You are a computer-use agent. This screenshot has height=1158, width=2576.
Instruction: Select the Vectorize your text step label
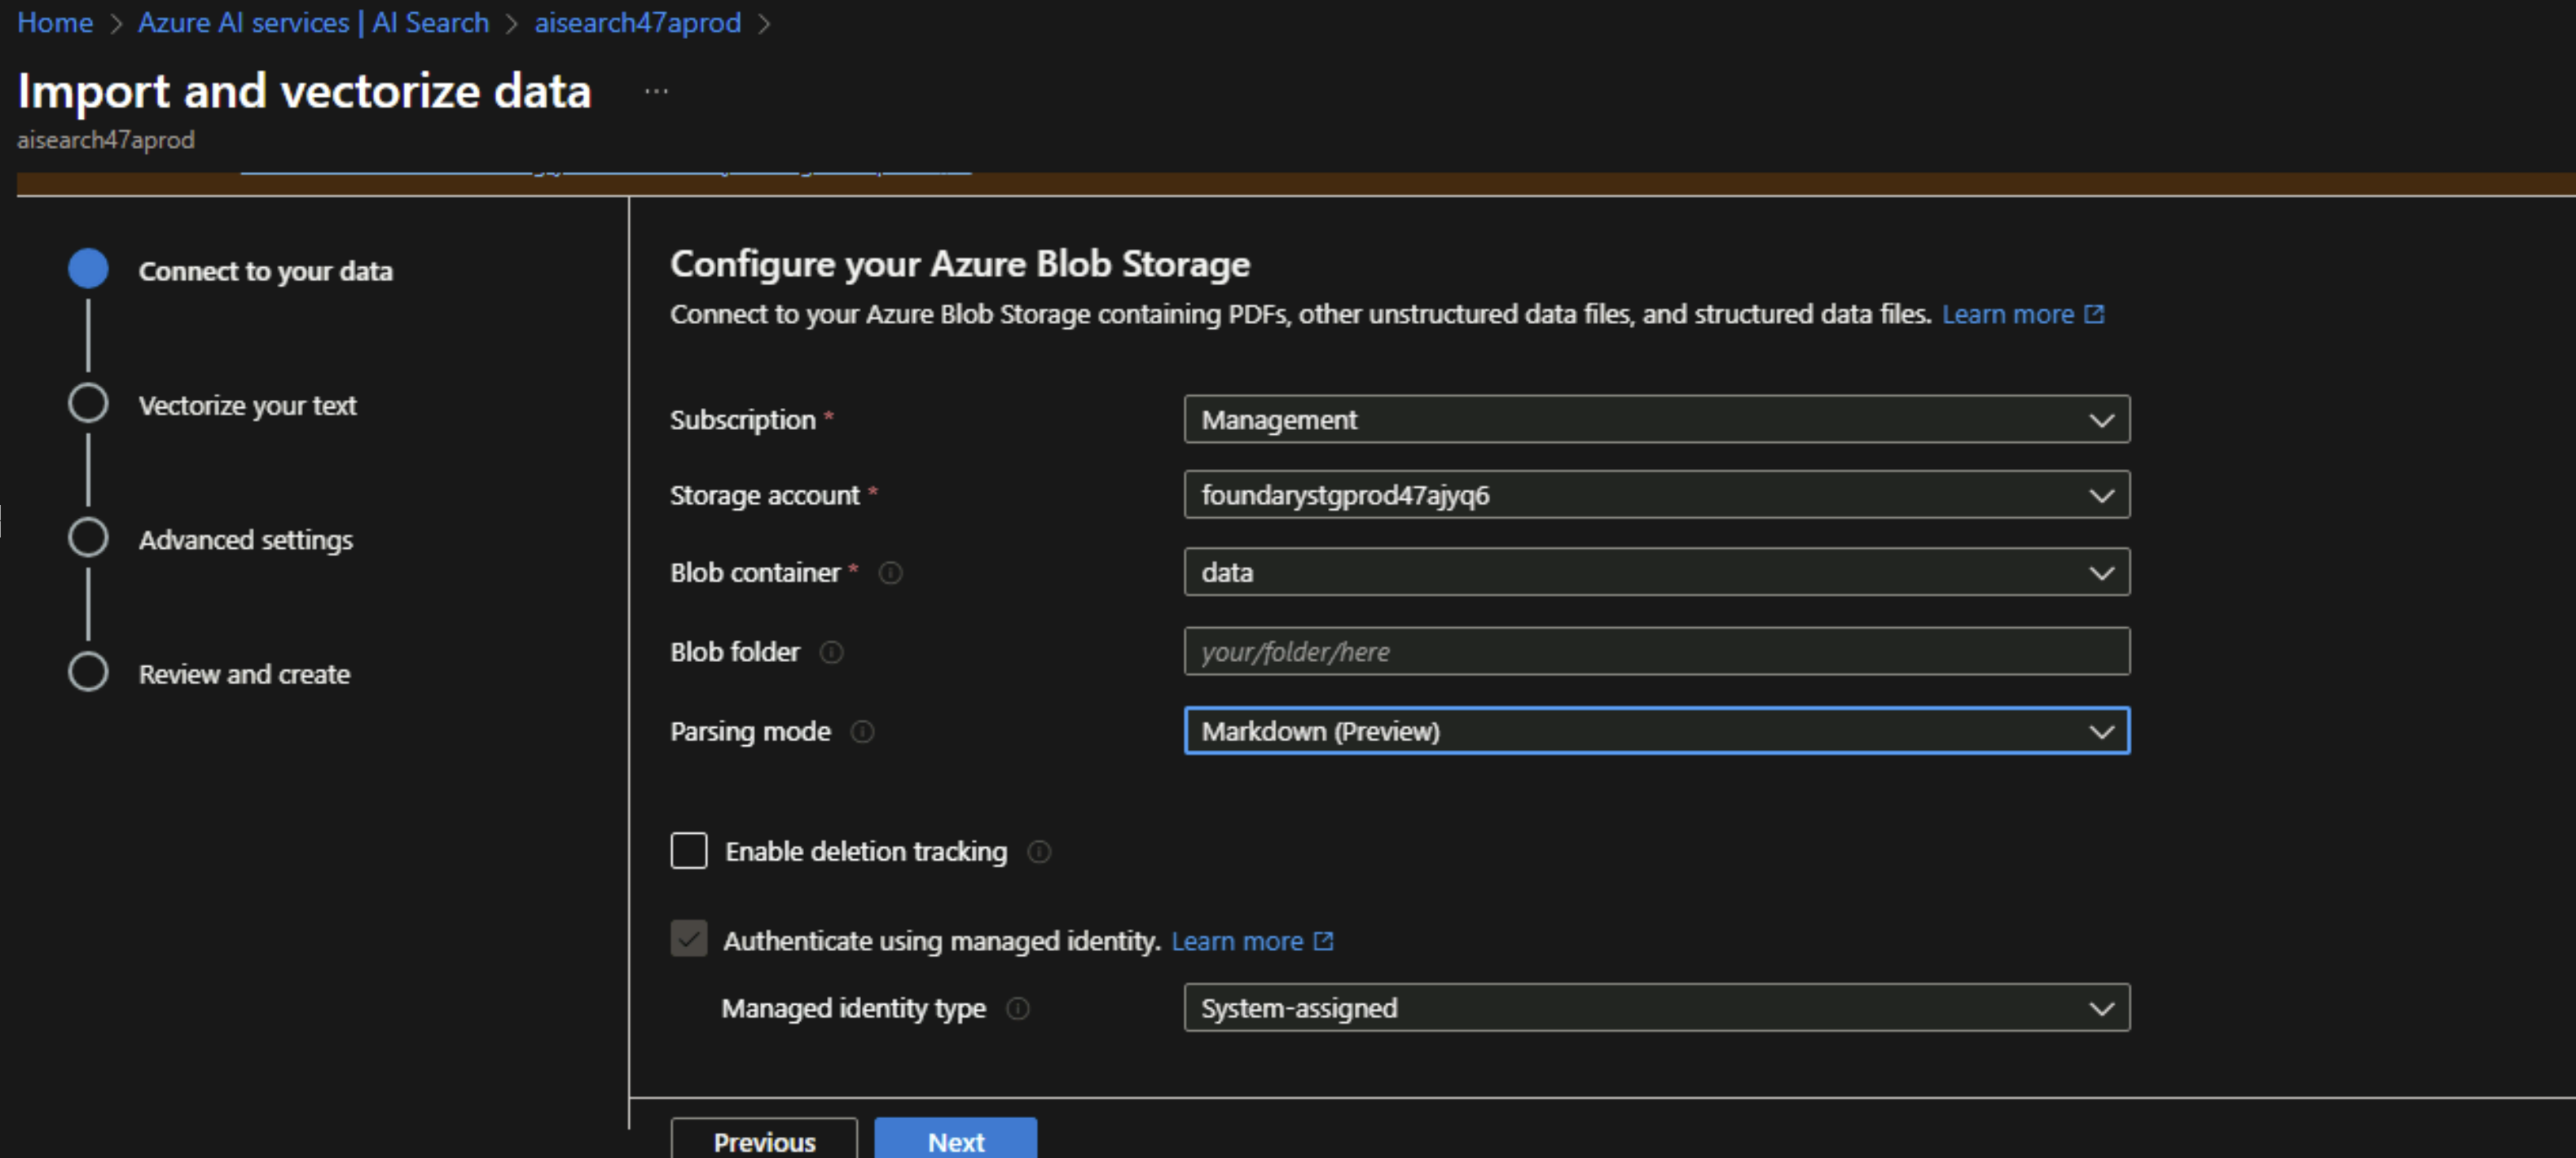click(247, 405)
